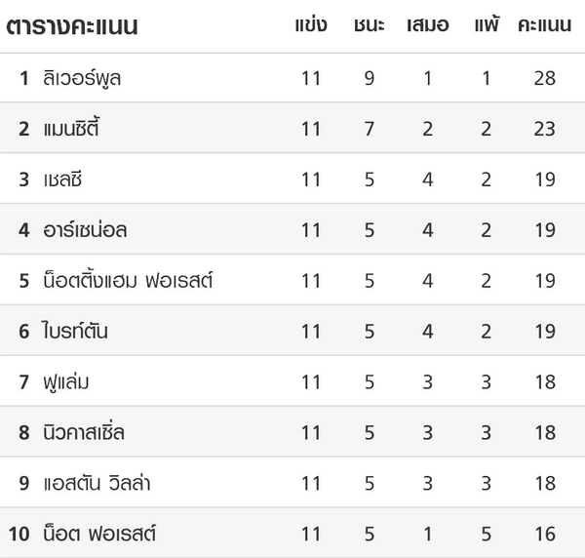Open the ลิเวอร์พูล team row
585x558 pixels.
click(x=292, y=78)
